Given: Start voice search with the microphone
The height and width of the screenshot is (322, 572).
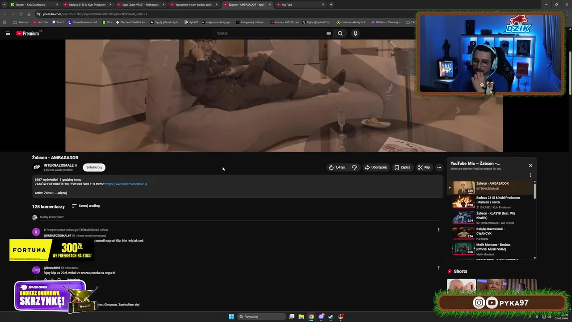Looking at the screenshot, I should (355, 33).
